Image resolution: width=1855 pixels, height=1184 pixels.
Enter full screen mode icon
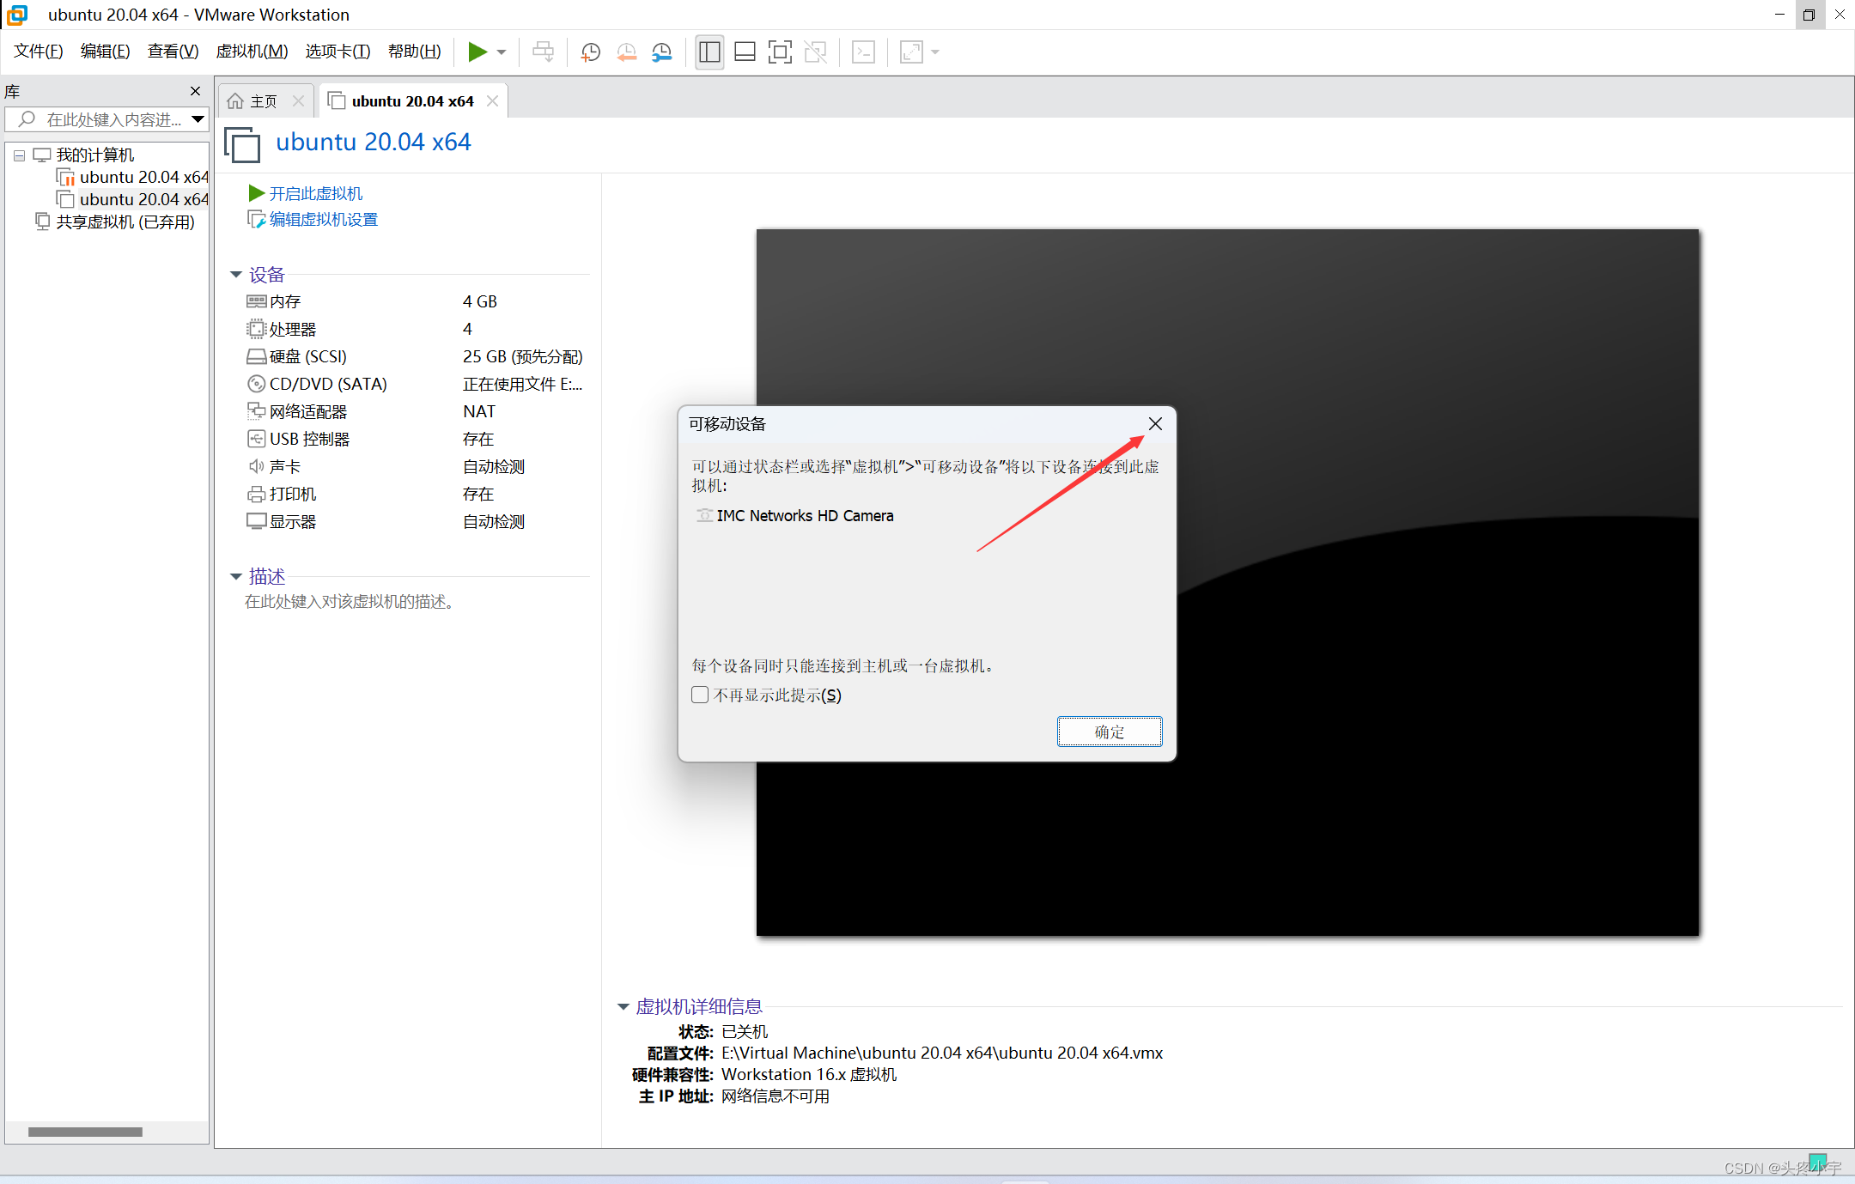[x=780, y=52]
